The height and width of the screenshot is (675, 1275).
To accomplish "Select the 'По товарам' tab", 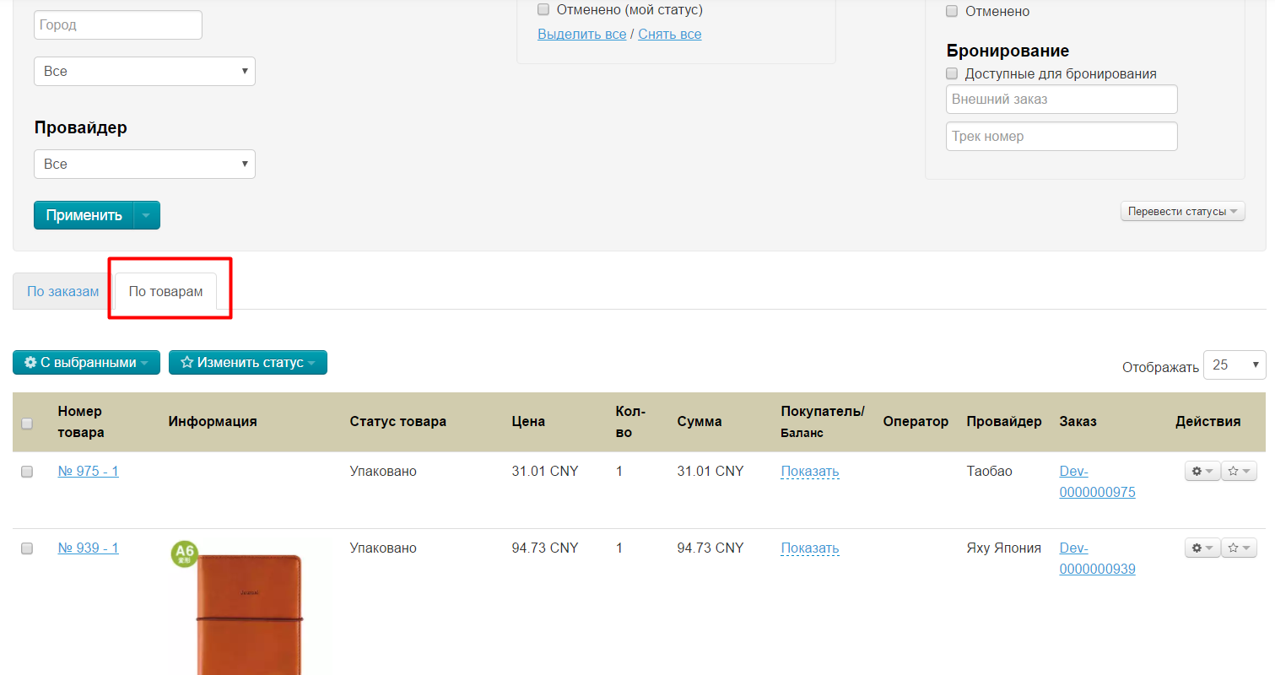I will point(165,292).
